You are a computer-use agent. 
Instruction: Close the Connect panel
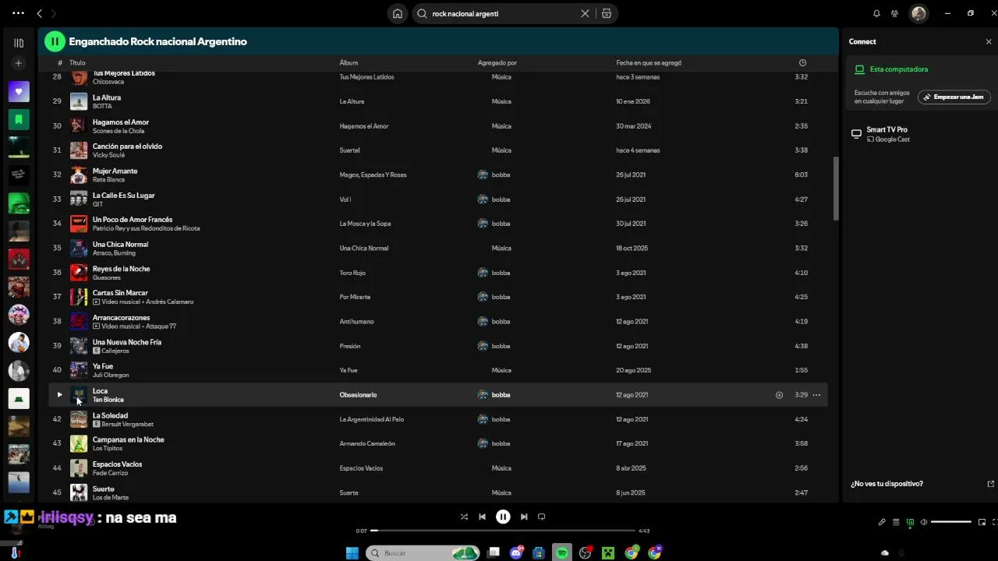(x=989, y=42)
